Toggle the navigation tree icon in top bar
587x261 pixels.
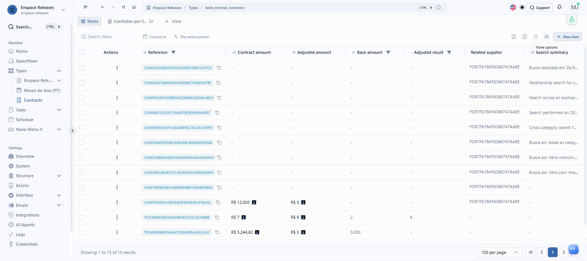coord(86,7)
